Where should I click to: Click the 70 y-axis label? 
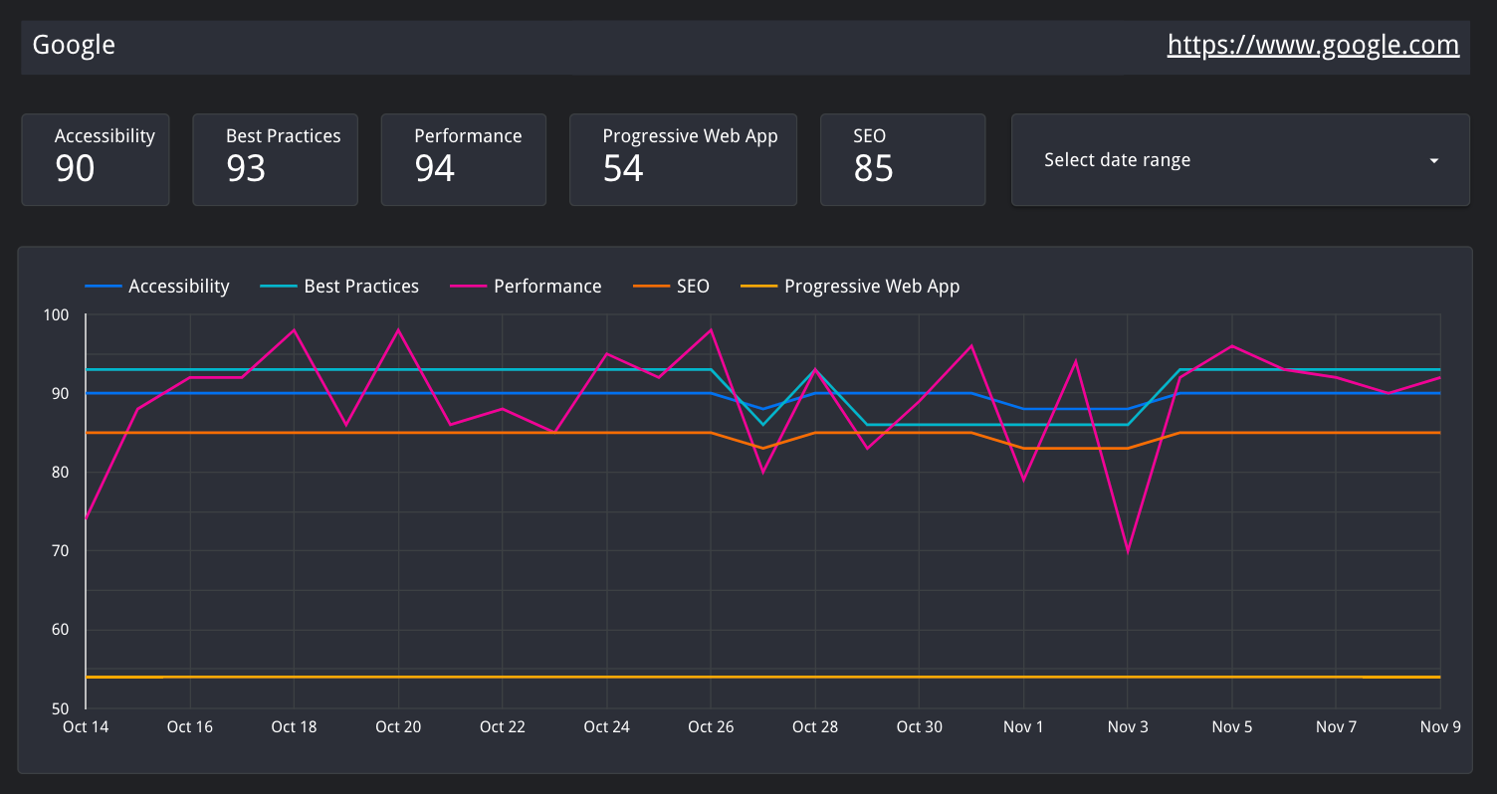click(x=60, y=551)
